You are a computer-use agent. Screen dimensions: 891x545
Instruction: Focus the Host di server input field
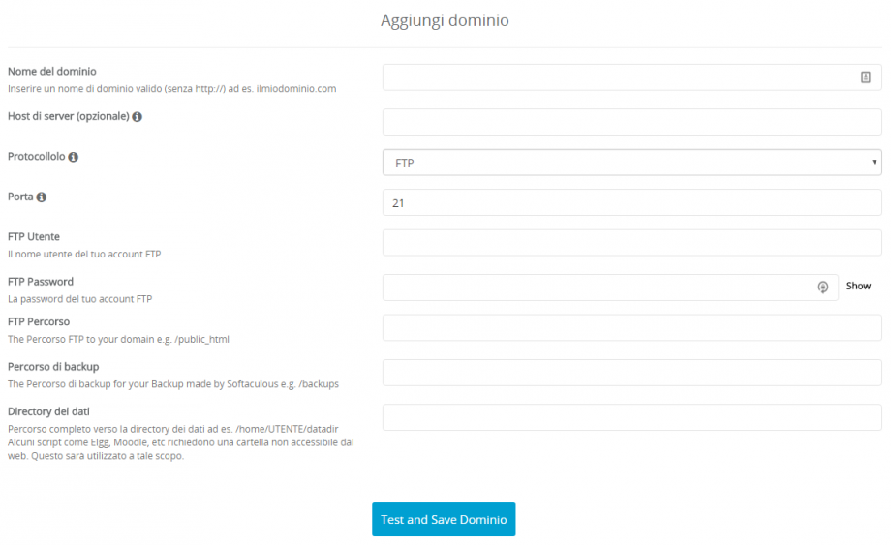631,122
